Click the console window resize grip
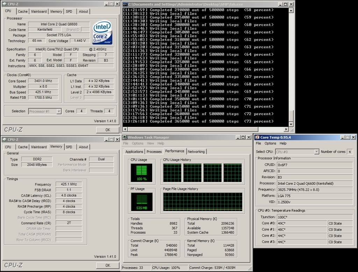Viewport: 358px width, 272px height. [x=292, y=130]
